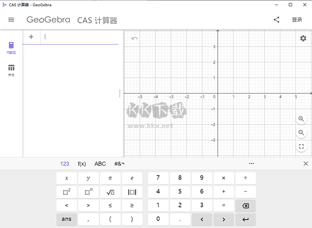Click the plus button to add item

click(x=31, y=37)
